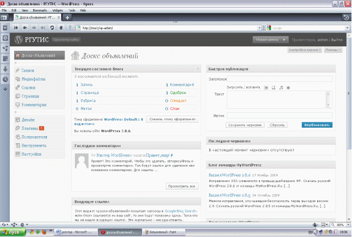Click the add image media icon
352x237 pixels.
266,88
